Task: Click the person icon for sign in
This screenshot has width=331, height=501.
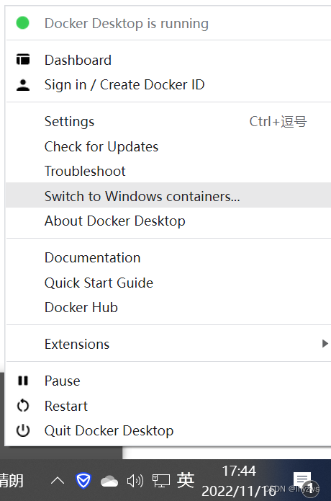Action: coord(23,85)
